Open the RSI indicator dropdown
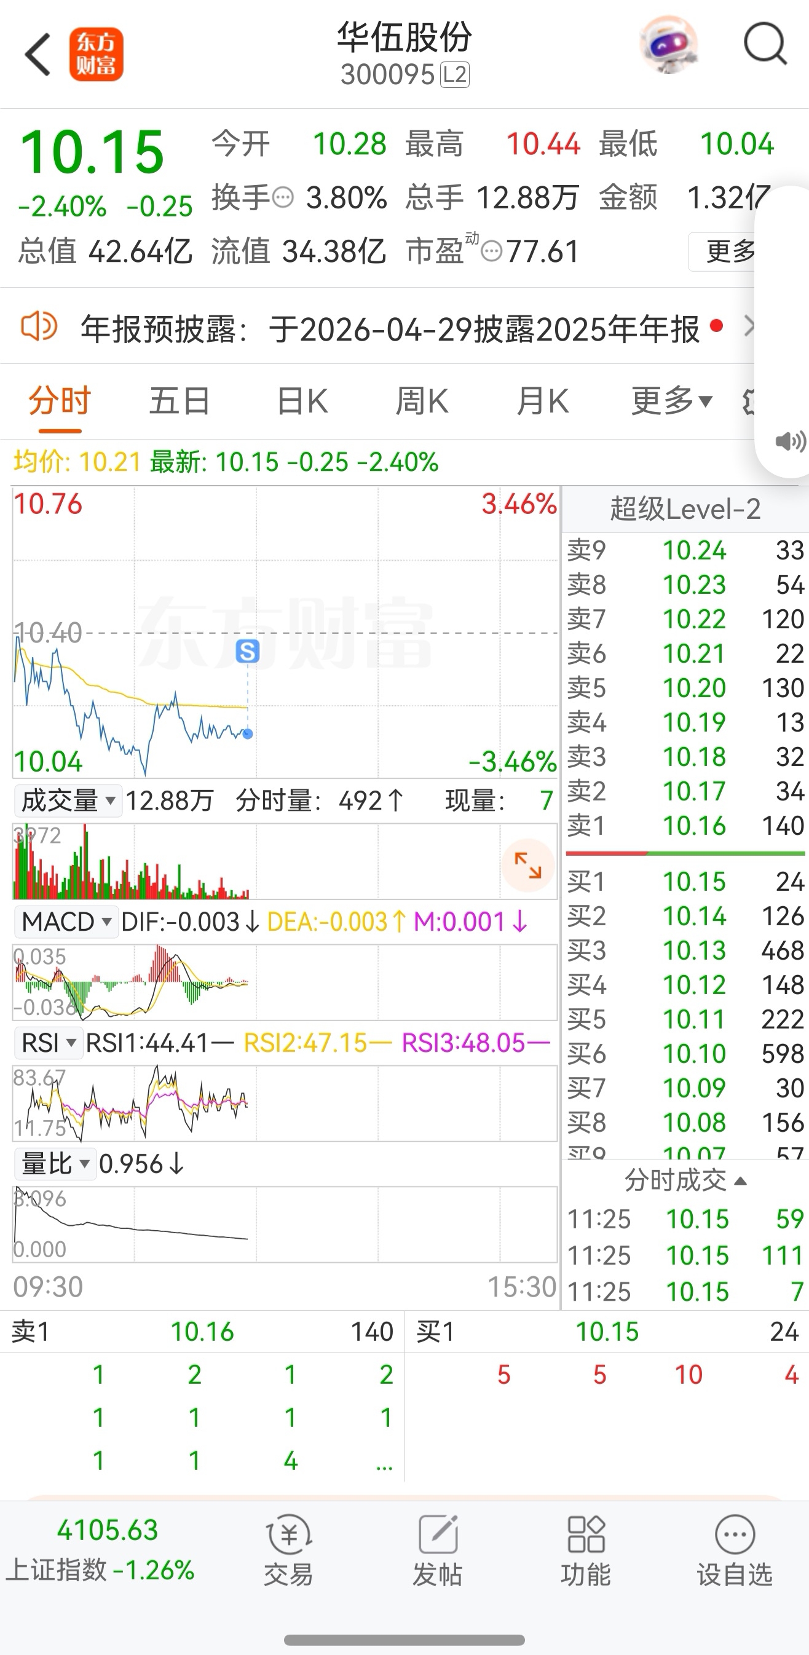 49,1043
